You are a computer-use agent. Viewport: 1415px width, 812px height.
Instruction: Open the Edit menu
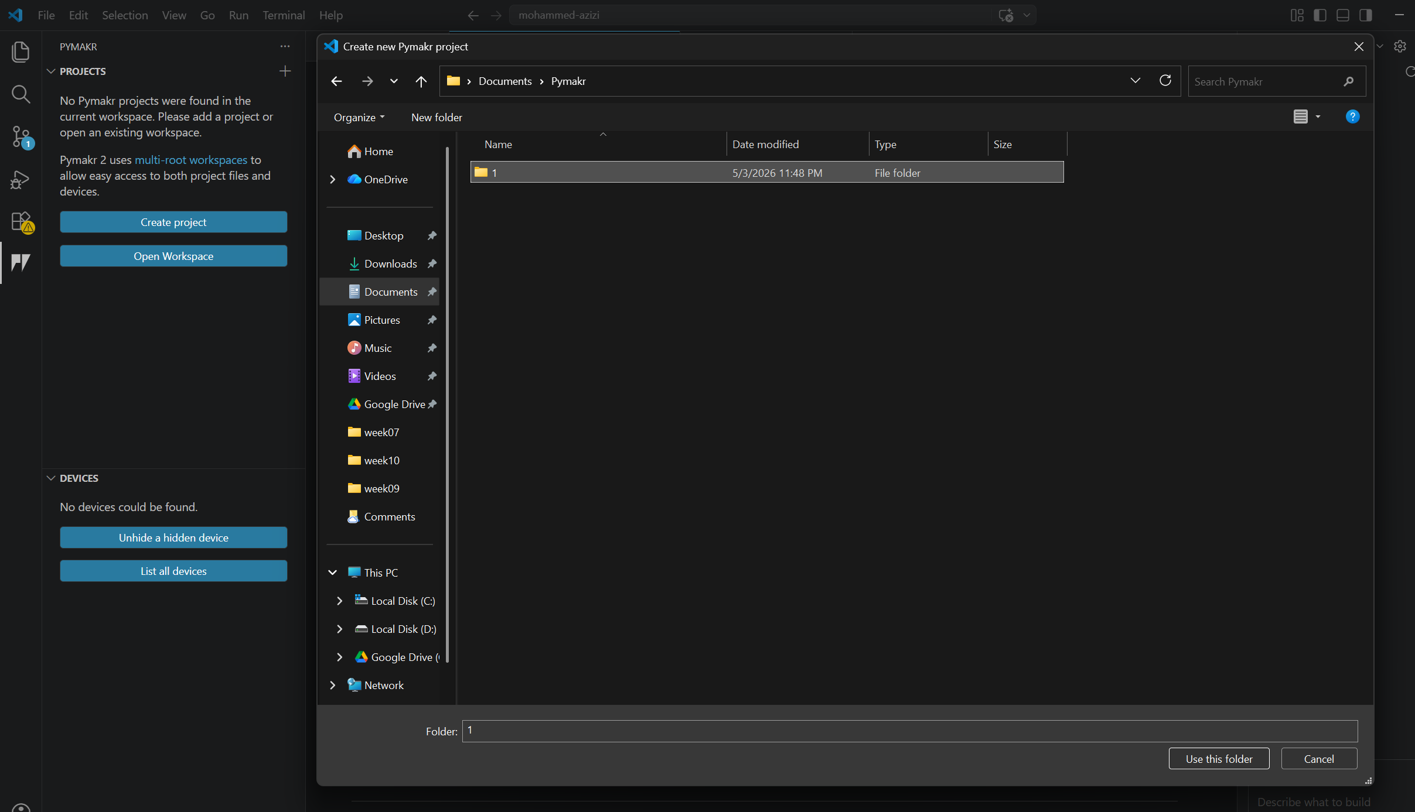[79, 15]
